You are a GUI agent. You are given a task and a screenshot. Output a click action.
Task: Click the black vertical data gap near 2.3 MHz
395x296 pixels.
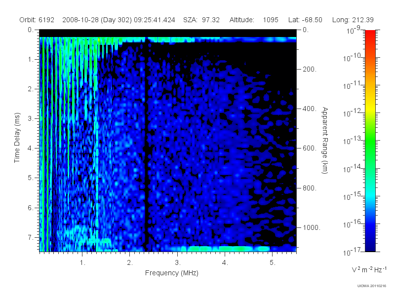146,144
